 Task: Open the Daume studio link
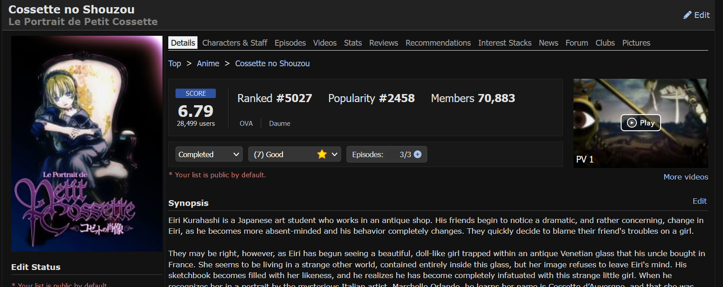280,124
